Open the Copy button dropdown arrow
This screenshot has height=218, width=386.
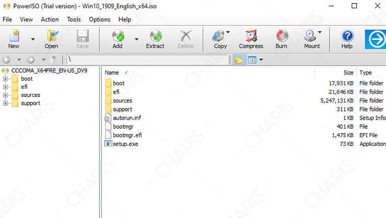click(x=228, y=32)
